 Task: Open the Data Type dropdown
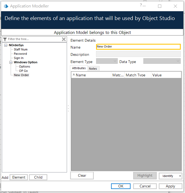point(162,61)
